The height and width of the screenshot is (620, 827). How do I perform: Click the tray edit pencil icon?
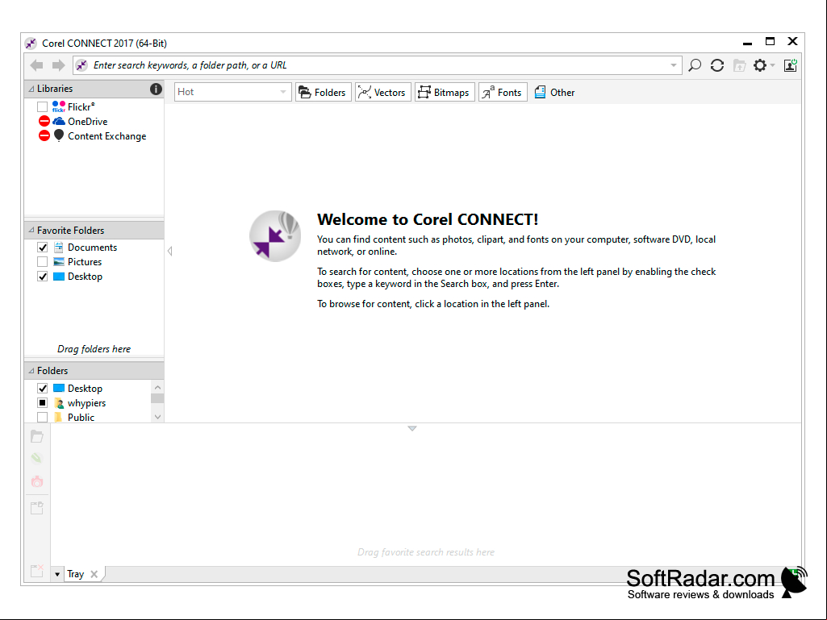pyautogui.click(x=37, y=458)
